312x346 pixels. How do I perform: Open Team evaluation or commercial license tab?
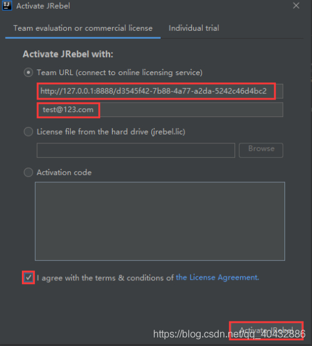[x=83, y=28]
